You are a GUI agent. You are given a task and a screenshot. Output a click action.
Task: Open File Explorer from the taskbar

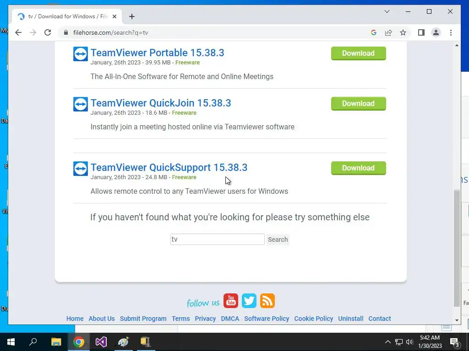click(56, 342)
